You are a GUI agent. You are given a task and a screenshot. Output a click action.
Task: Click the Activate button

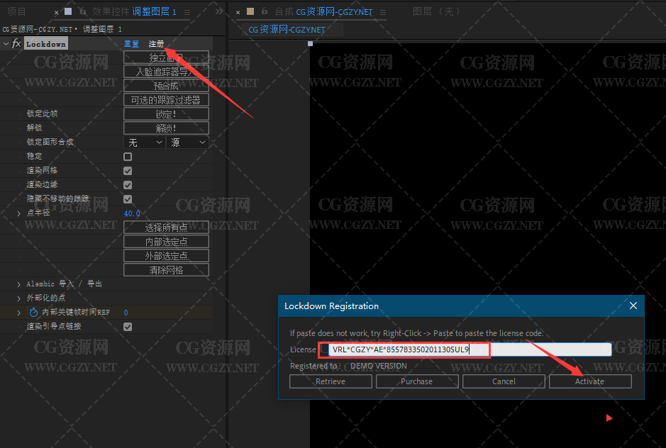589,381
